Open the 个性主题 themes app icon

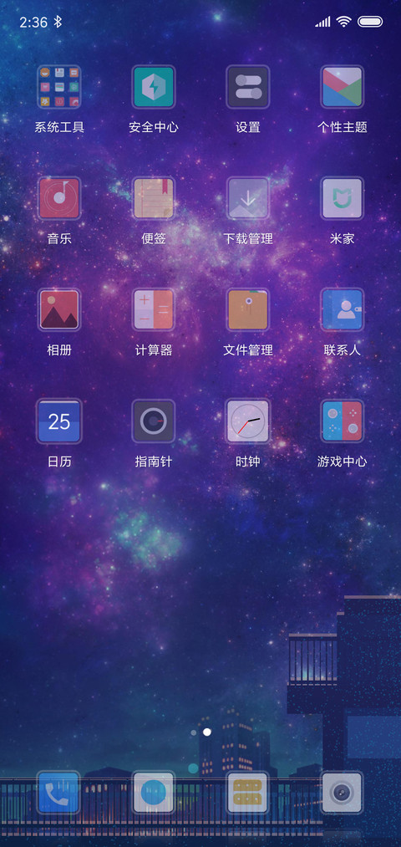click(x=343, y=87)
